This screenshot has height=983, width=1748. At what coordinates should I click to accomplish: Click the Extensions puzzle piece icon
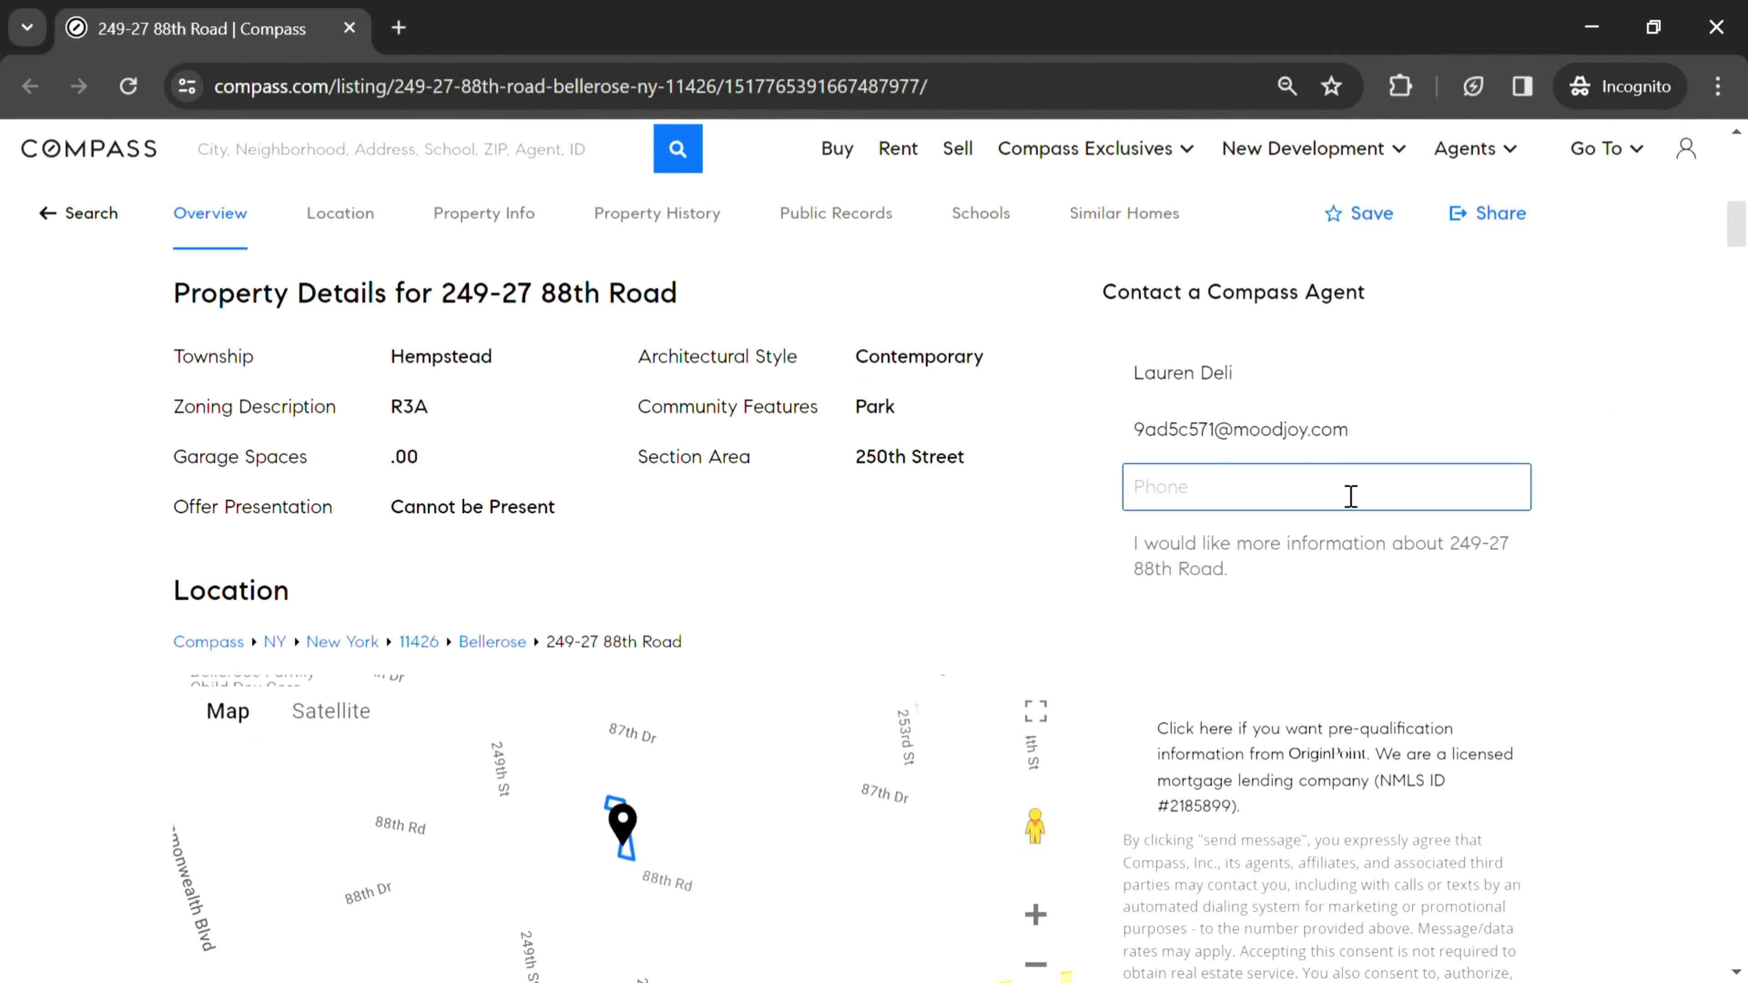click(x=1402, y=85)
